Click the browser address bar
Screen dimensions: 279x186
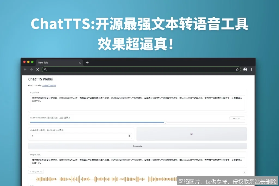point(141,69)
